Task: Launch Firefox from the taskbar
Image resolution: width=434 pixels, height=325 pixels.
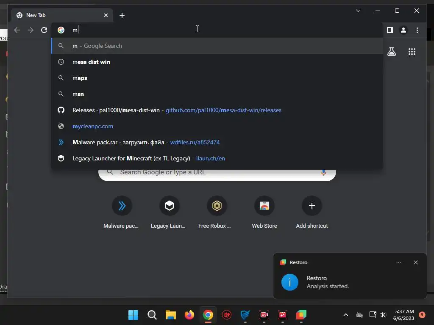Action: click(189, 315)
